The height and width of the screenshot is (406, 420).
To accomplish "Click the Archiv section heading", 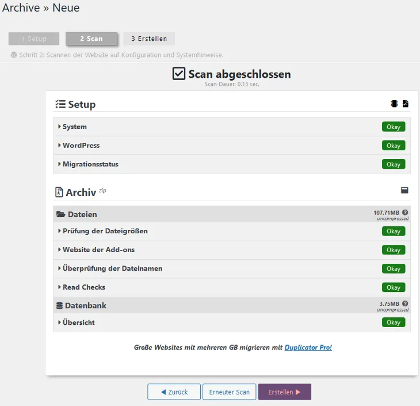I will pos(81,192).
